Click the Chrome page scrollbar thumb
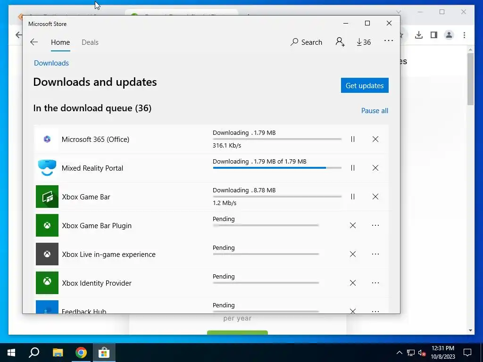The height and width of the screenshot is (362, 483). (x=470, y=79)
